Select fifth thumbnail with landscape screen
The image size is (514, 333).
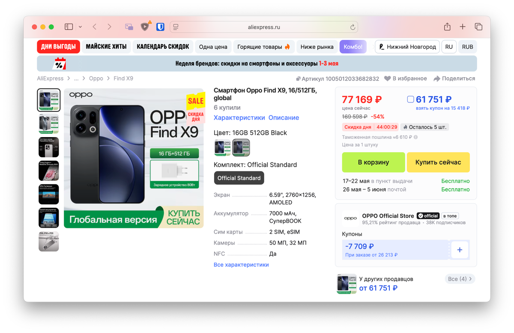(x=48, y=194)
